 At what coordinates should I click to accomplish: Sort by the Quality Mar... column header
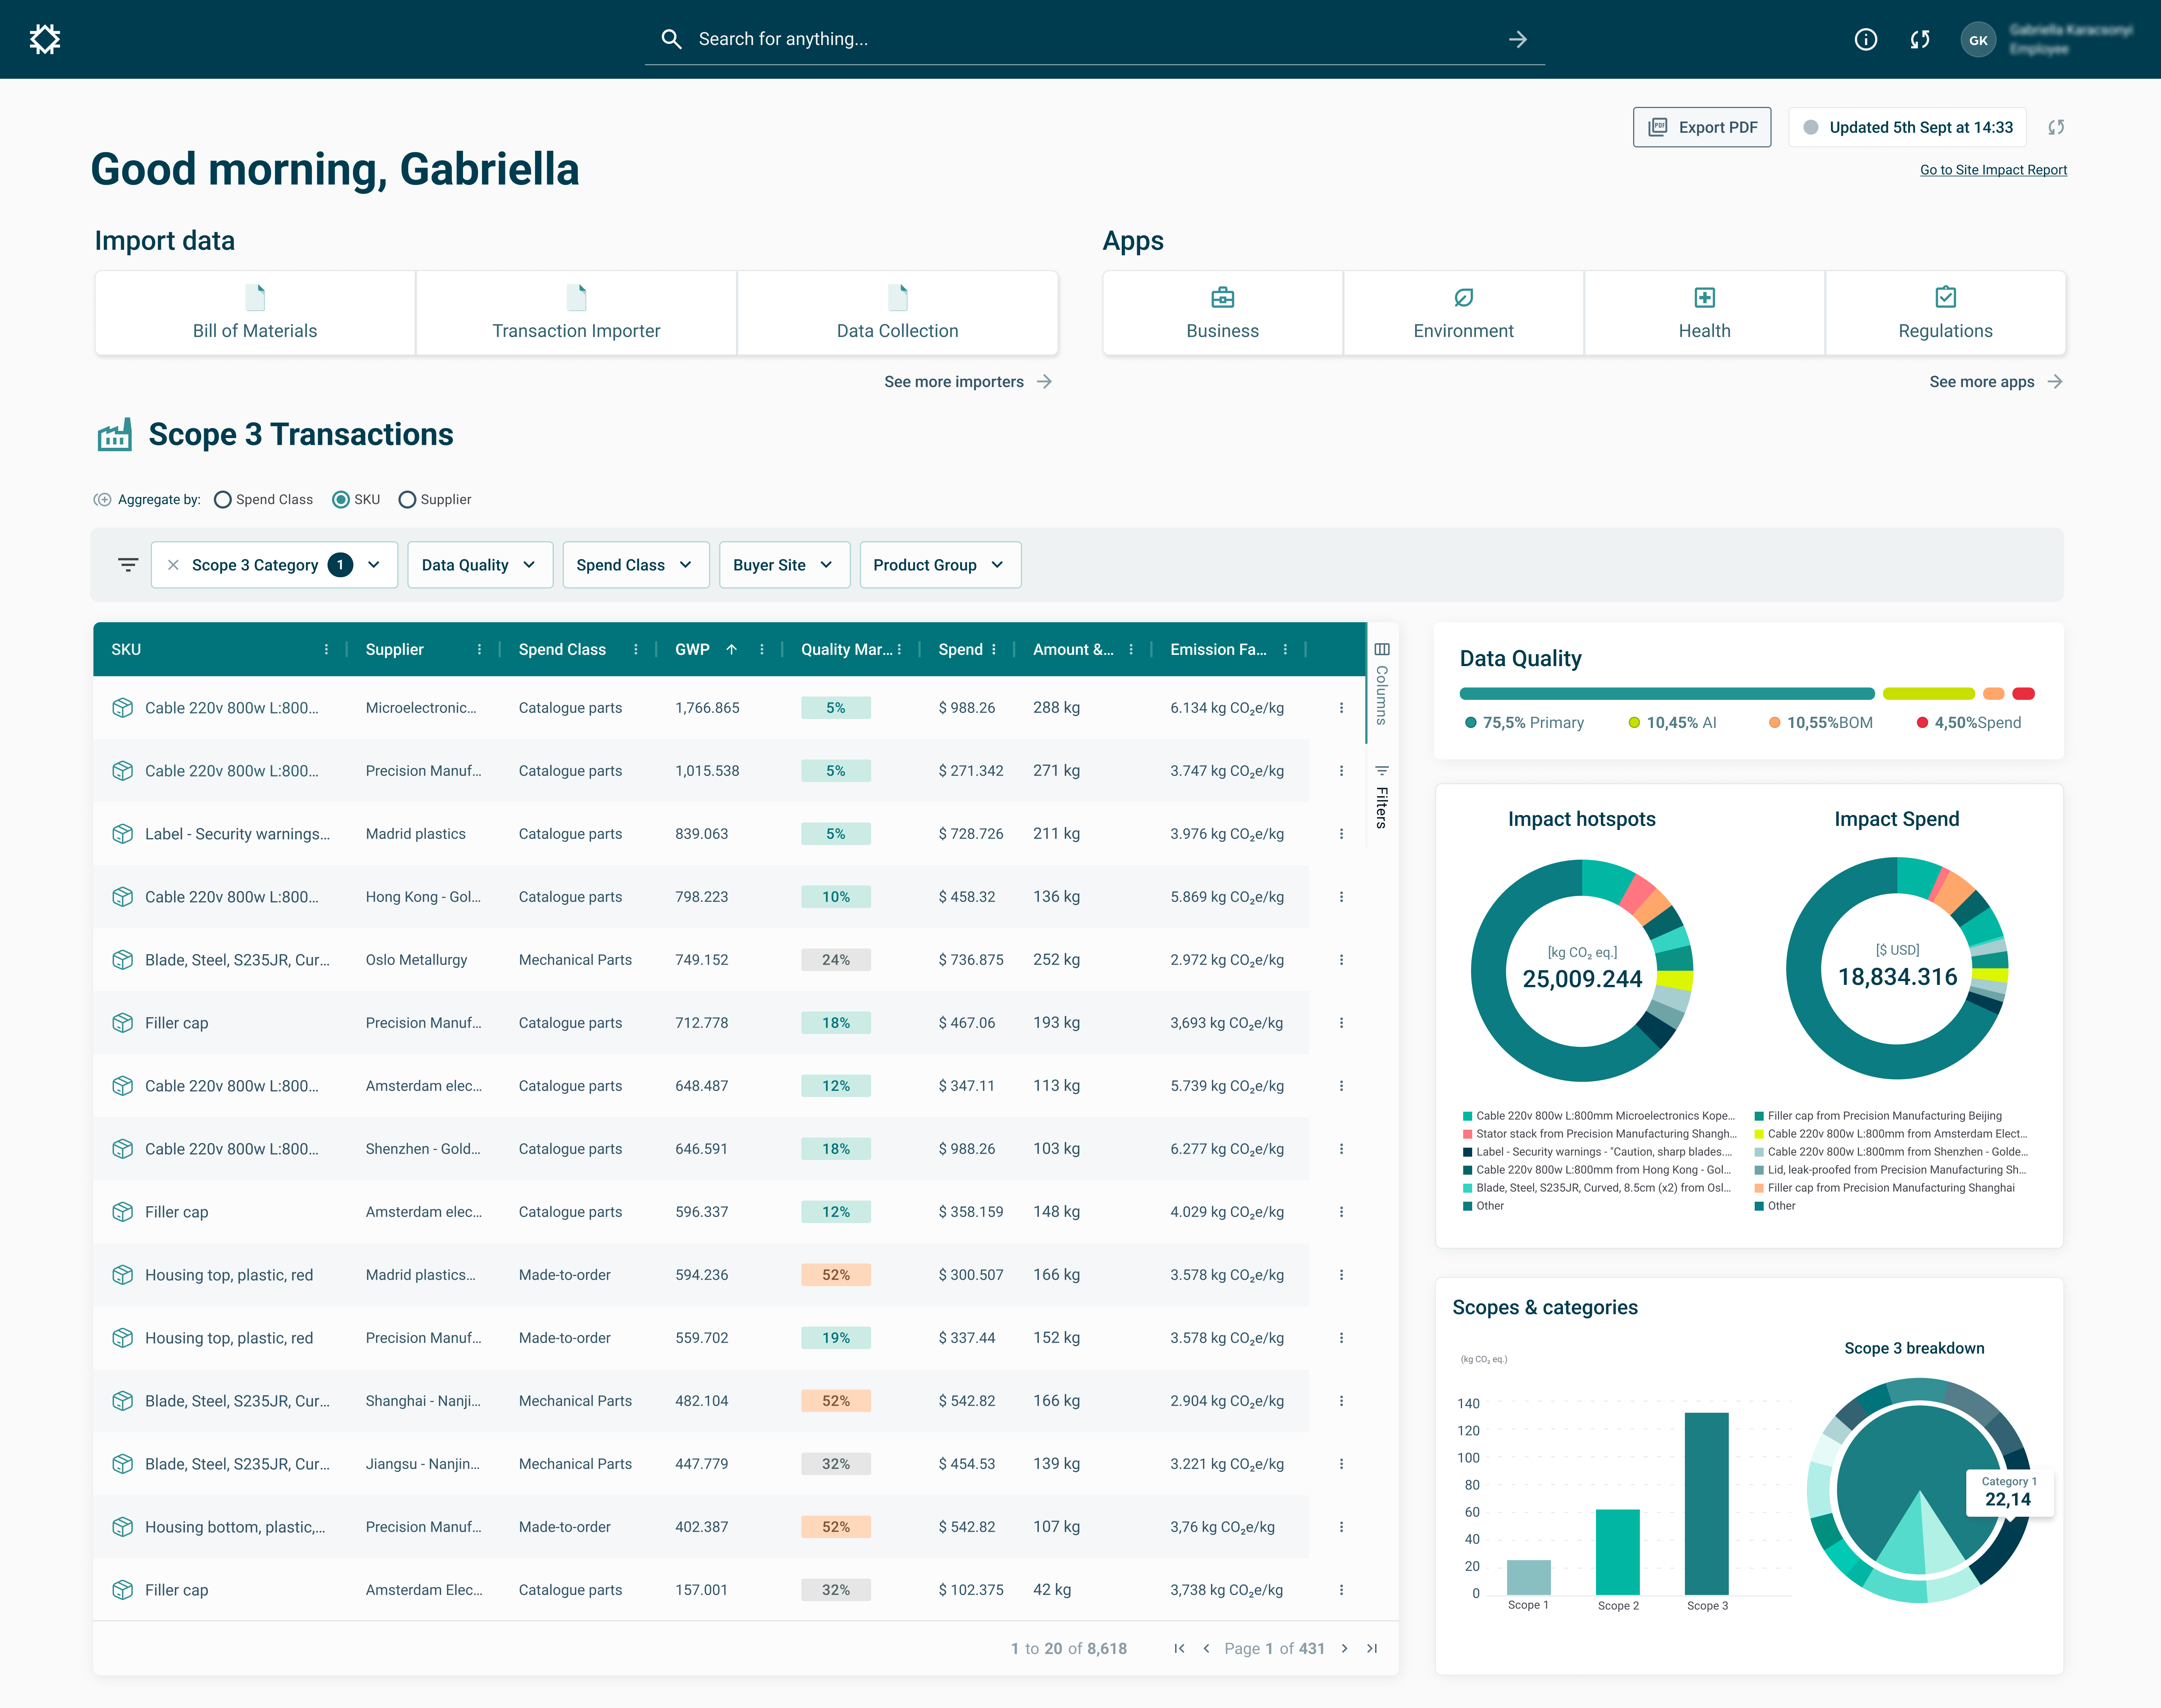coord(846,650)
